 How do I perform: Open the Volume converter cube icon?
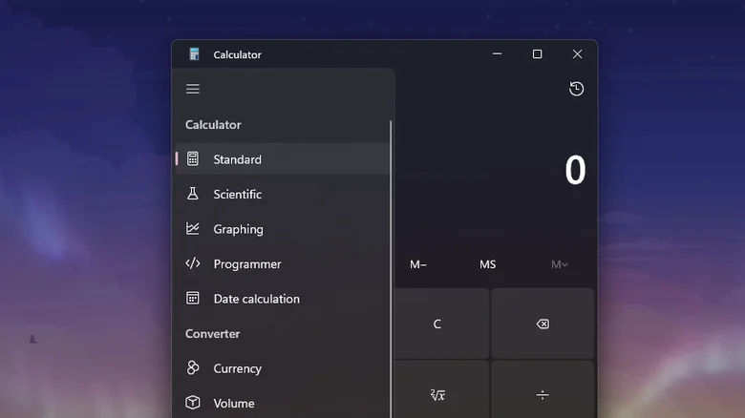[x=193, y=403]
